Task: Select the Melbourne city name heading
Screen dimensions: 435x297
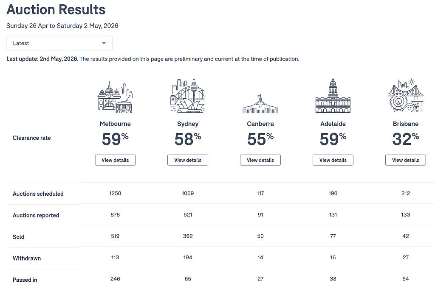Action: tap(115, 124)
